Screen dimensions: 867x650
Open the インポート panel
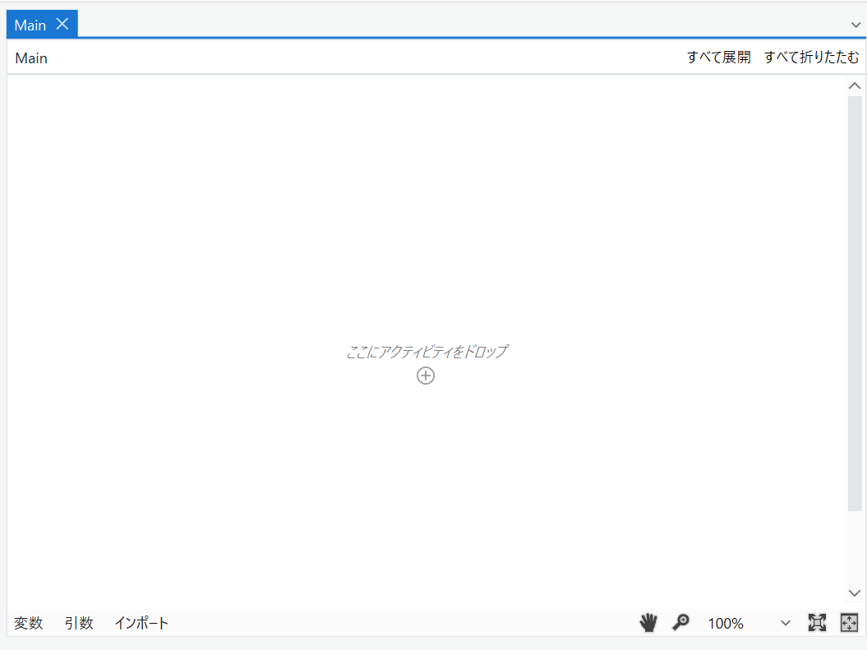141,623
